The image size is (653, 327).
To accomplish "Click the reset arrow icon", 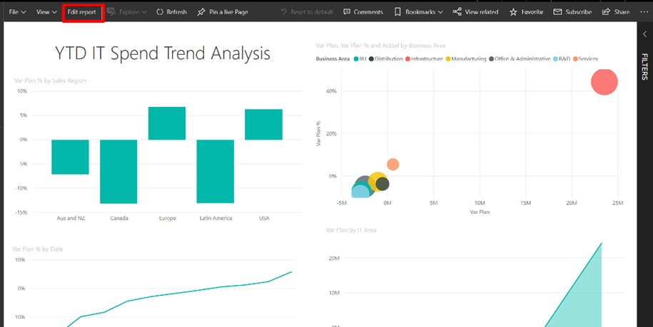I will (x=284, y=12).
